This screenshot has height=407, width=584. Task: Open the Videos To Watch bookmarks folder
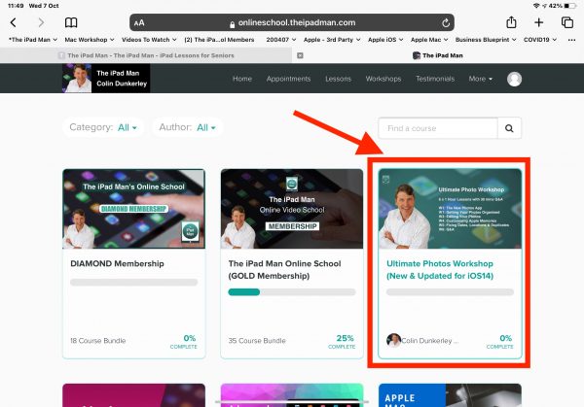pos(149,40)
